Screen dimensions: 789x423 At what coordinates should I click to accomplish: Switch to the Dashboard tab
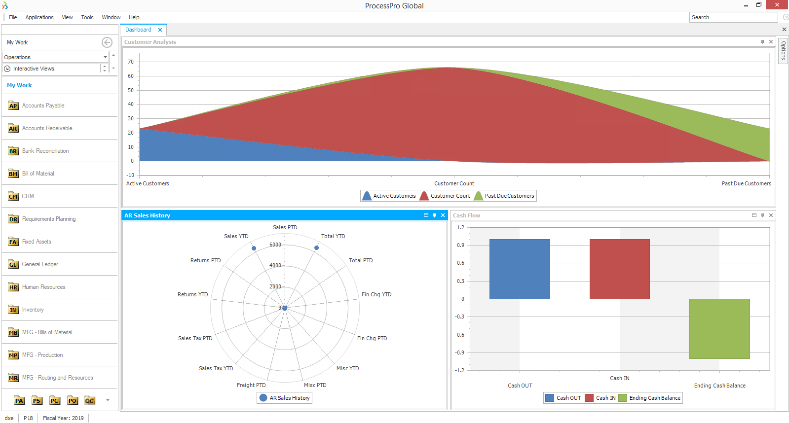pos(139,30)
